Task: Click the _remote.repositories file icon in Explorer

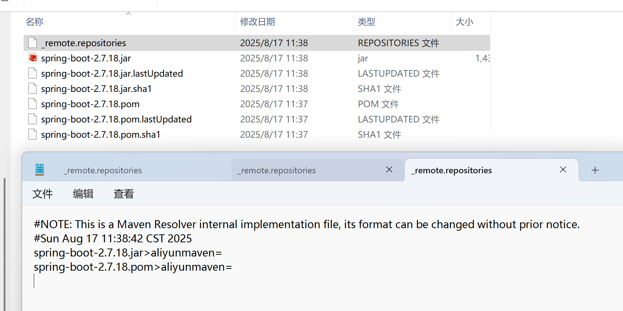Action: tap(33, 43)
